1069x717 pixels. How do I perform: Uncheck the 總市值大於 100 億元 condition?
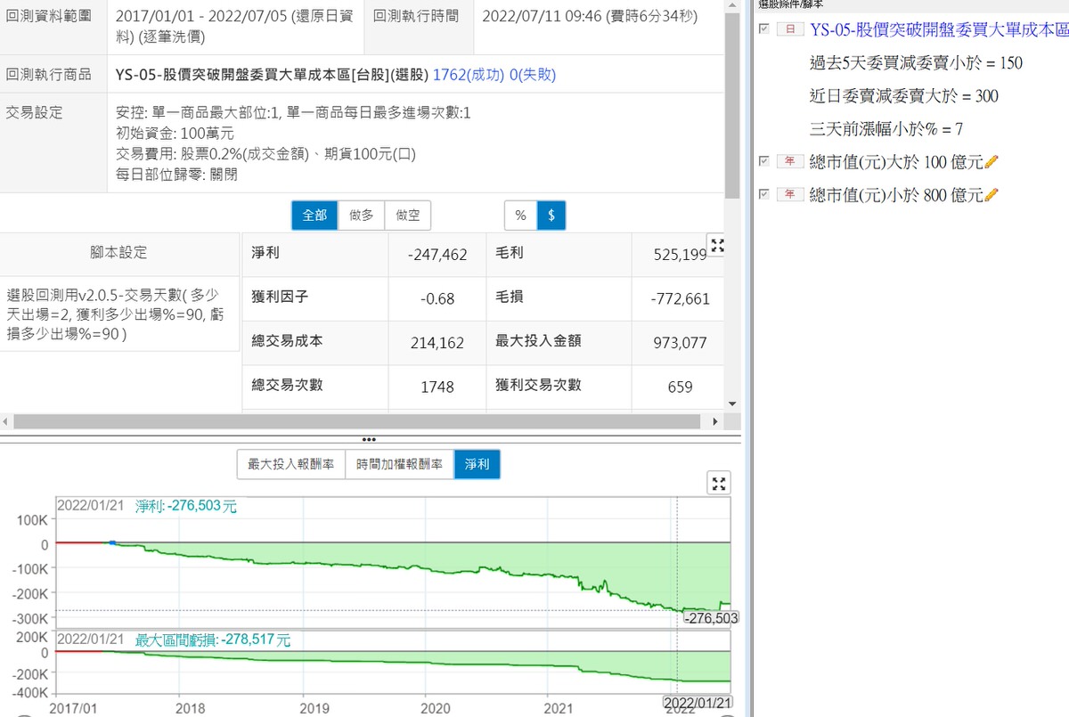(x=763, y=161)
